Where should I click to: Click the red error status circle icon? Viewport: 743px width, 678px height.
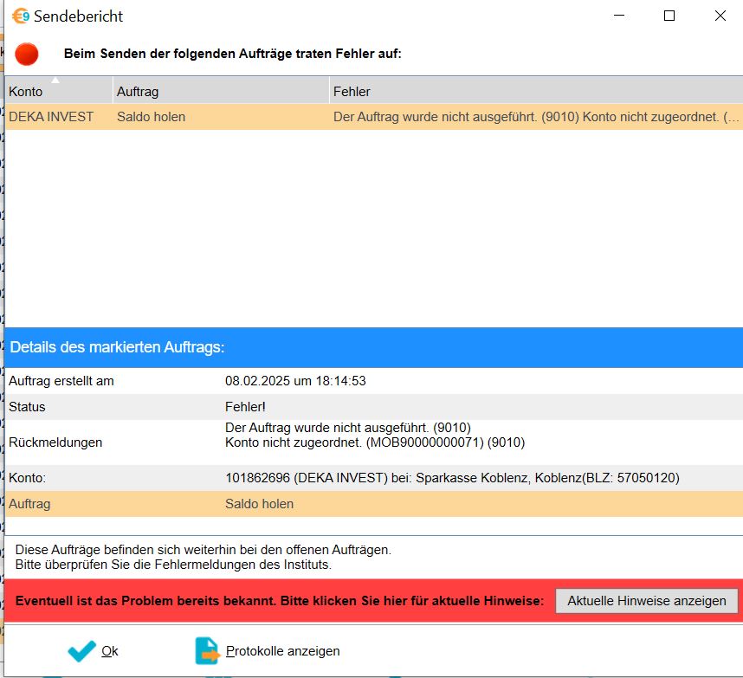27,54
